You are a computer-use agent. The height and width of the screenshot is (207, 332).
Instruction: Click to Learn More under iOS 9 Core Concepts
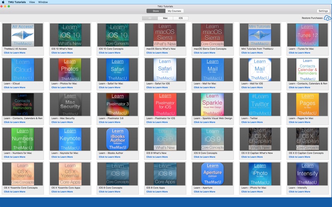pos(205,157)
